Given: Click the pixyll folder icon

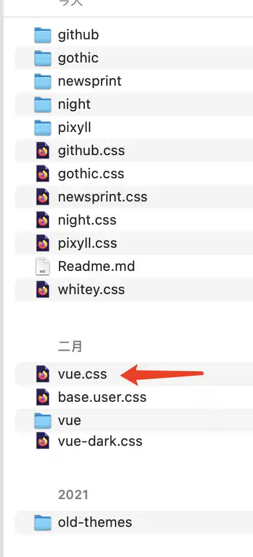Looking at the screenshot, I should point(43,127).
